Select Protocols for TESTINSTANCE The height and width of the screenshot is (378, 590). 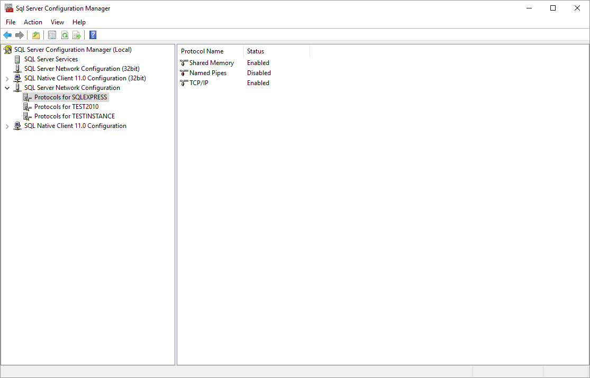point(73,116)
